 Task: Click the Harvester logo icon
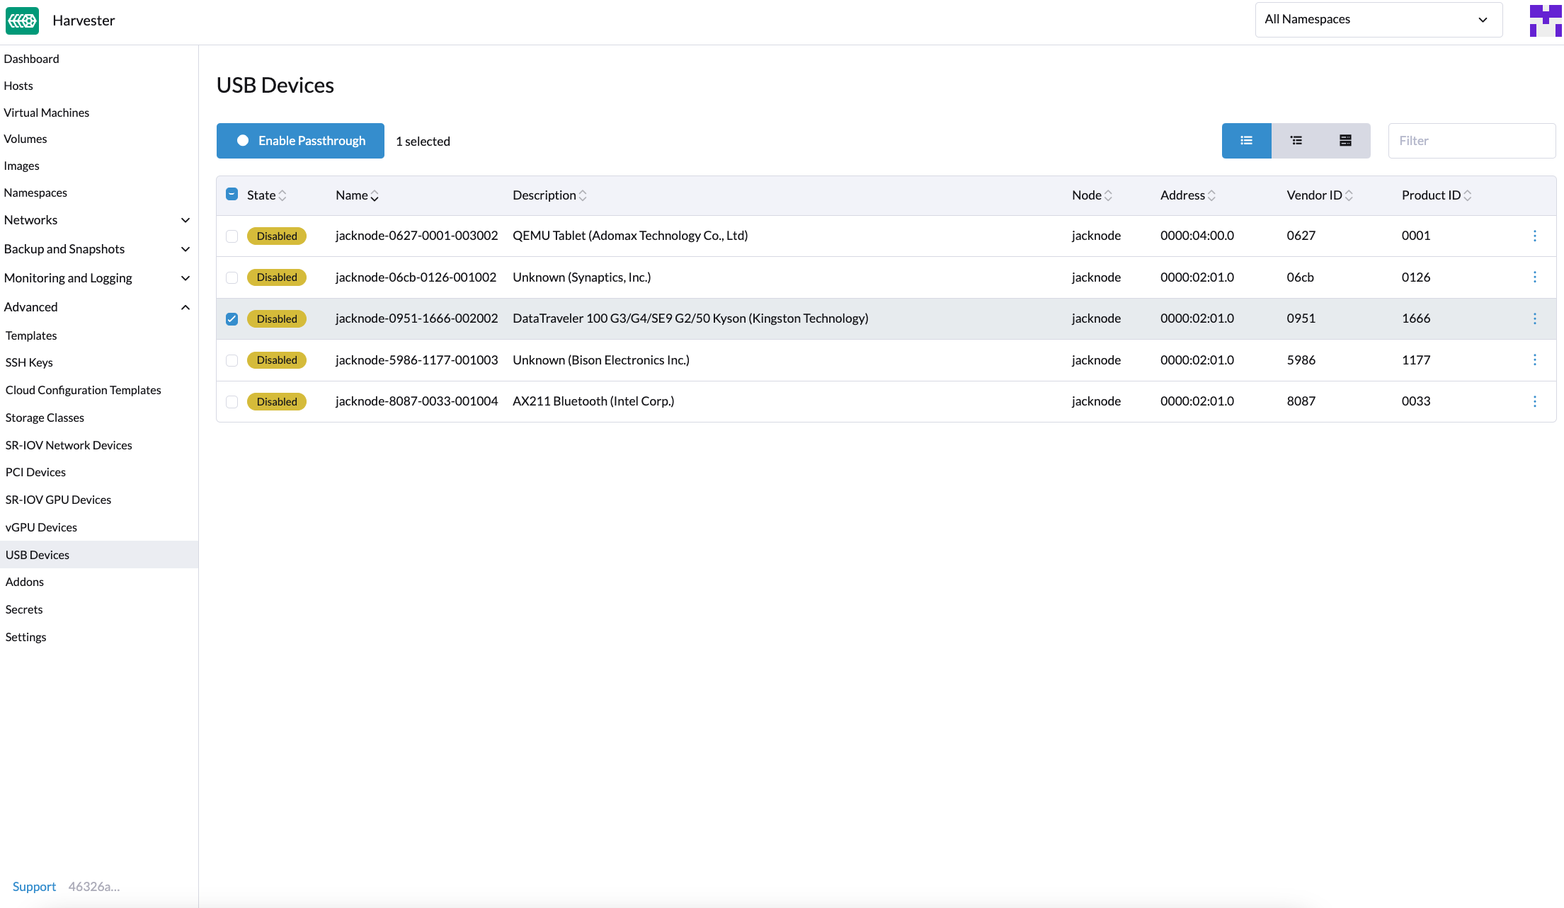click(x=23, y=21)
